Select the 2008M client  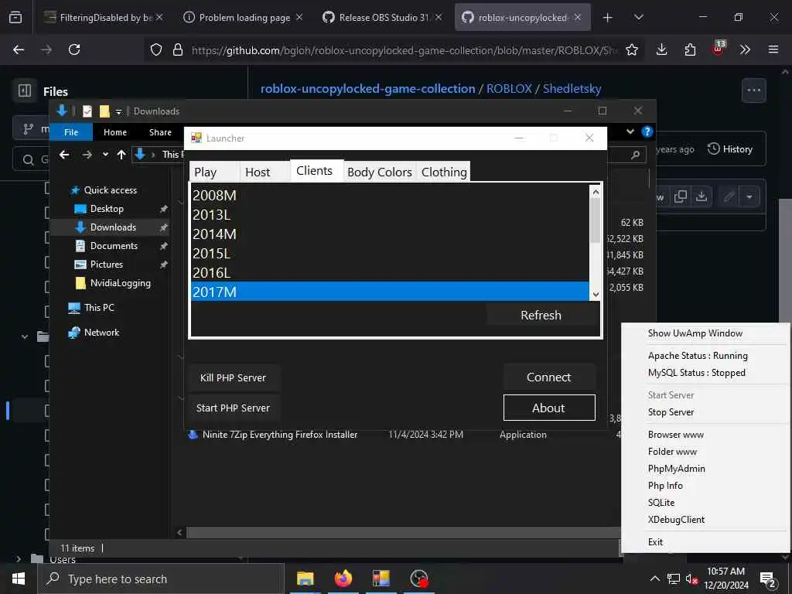390,196
